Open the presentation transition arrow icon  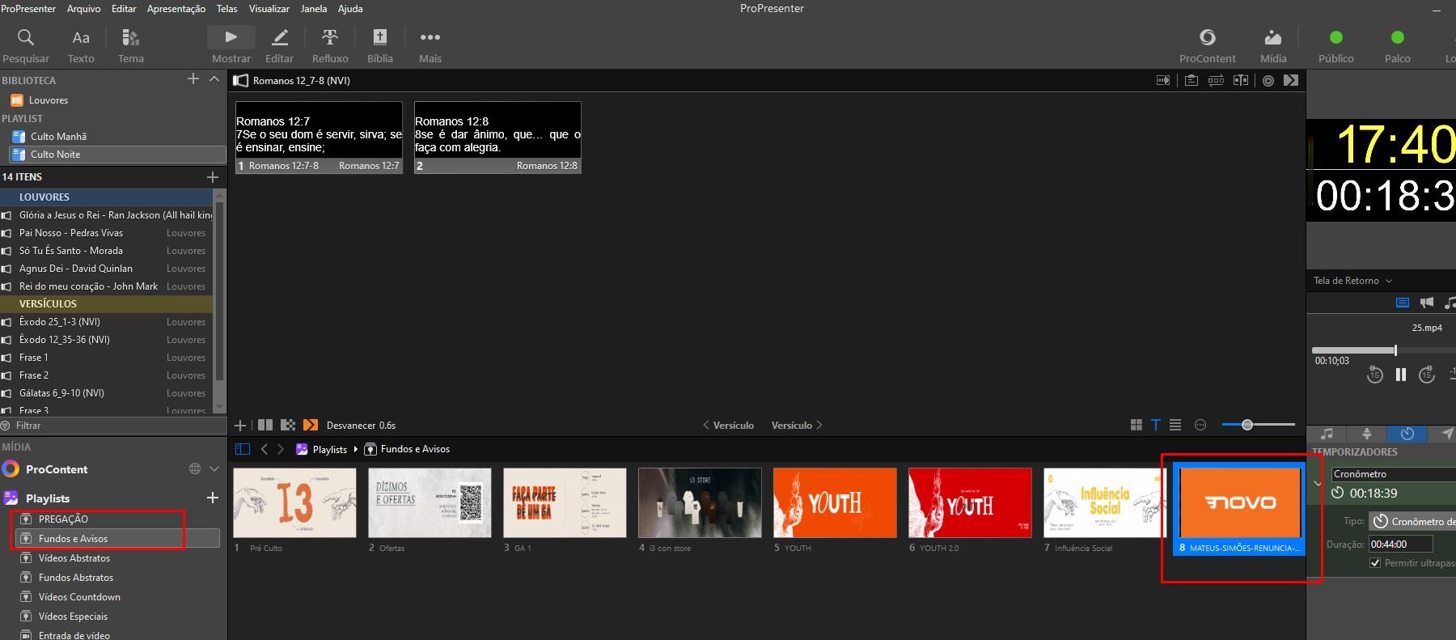click(x=1291, y=80)
